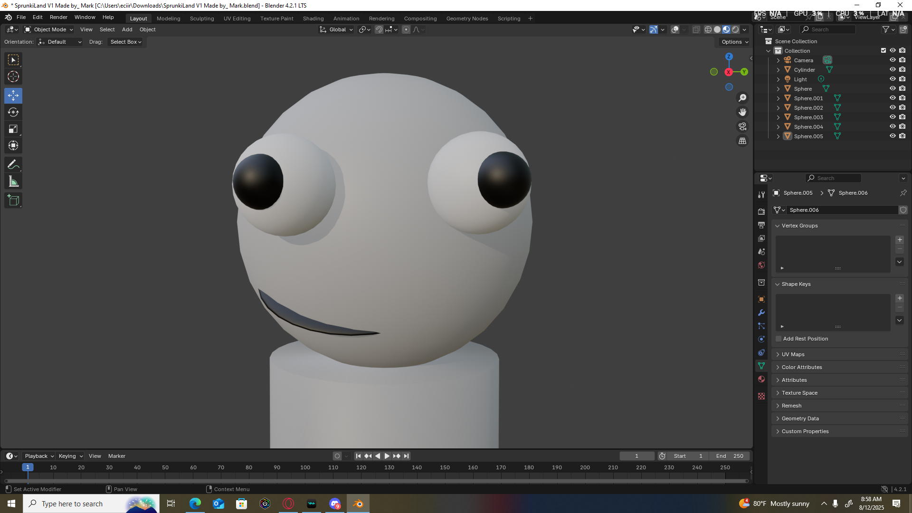This screenshot has width=912, height=513.
Task: Enable the Add Rest Position checkbox
Action: point(779,339)
